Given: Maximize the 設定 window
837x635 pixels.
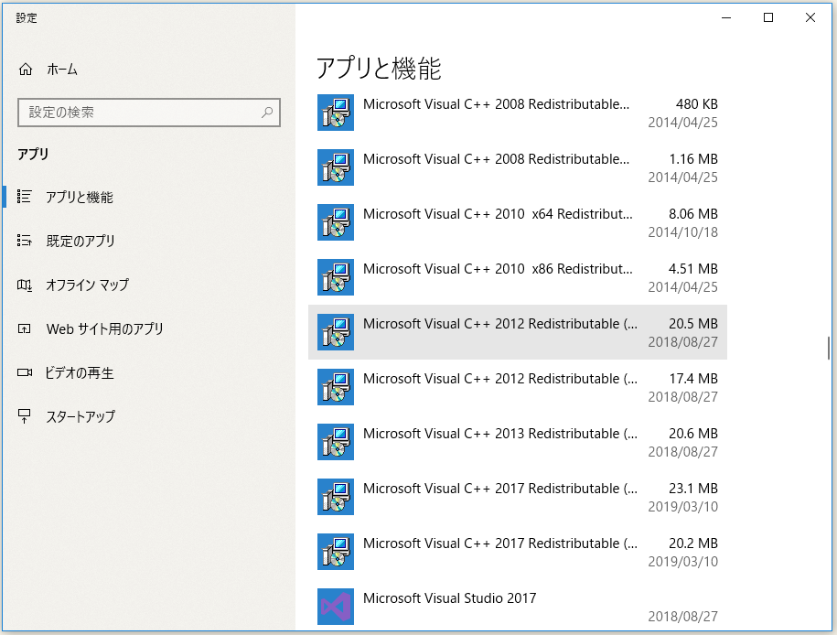Looking at the screenshot, I should click(x=768, y=17).
